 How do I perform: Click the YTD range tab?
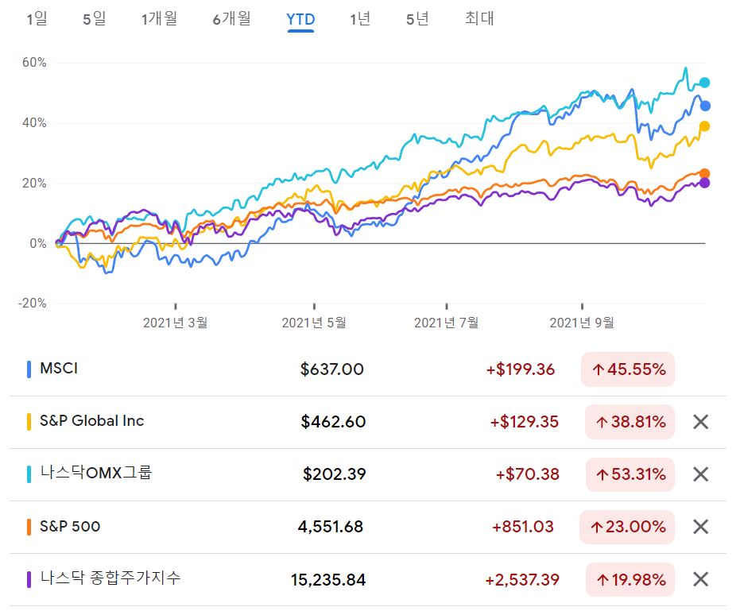pyautogui.click(x=300, y=20)
